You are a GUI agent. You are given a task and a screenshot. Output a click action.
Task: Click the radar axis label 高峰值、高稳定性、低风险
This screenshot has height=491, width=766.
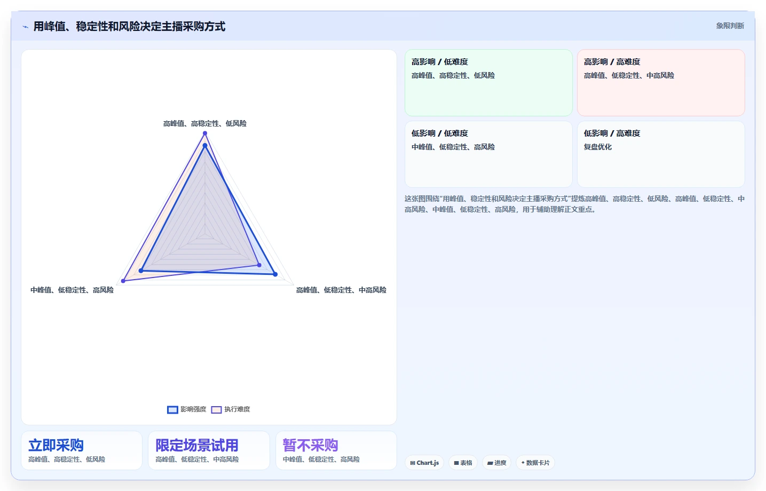[x=205, y=123]
